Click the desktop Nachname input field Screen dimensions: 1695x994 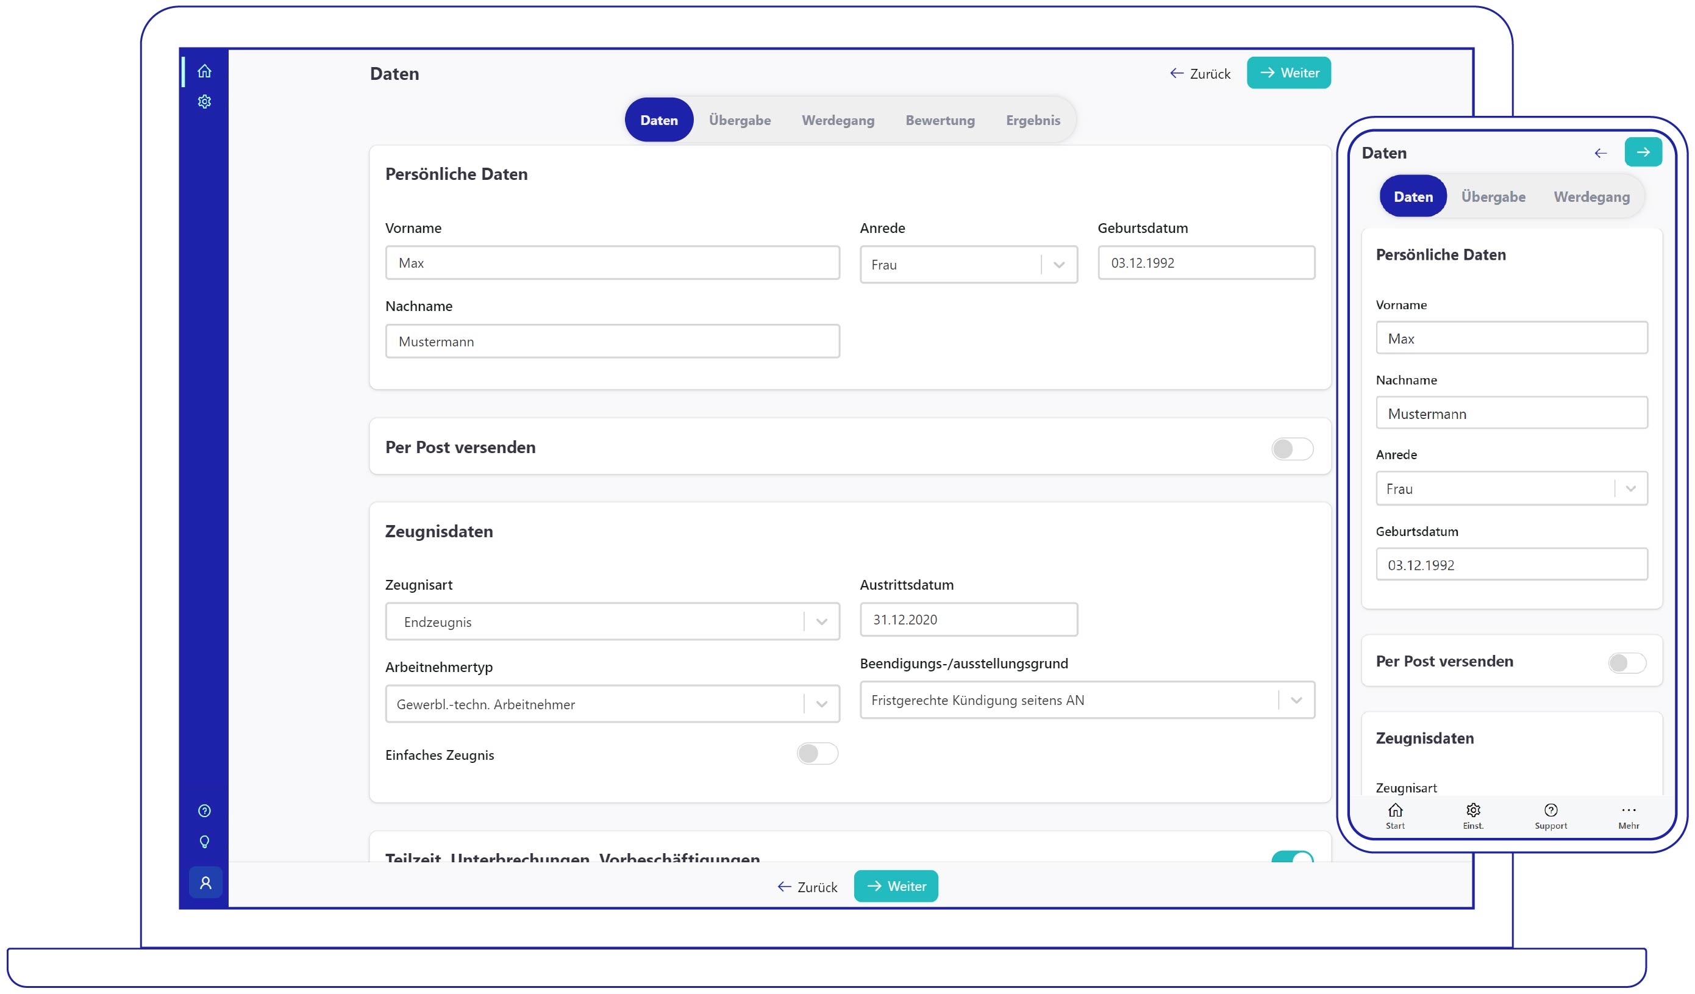tap(612, 341)
